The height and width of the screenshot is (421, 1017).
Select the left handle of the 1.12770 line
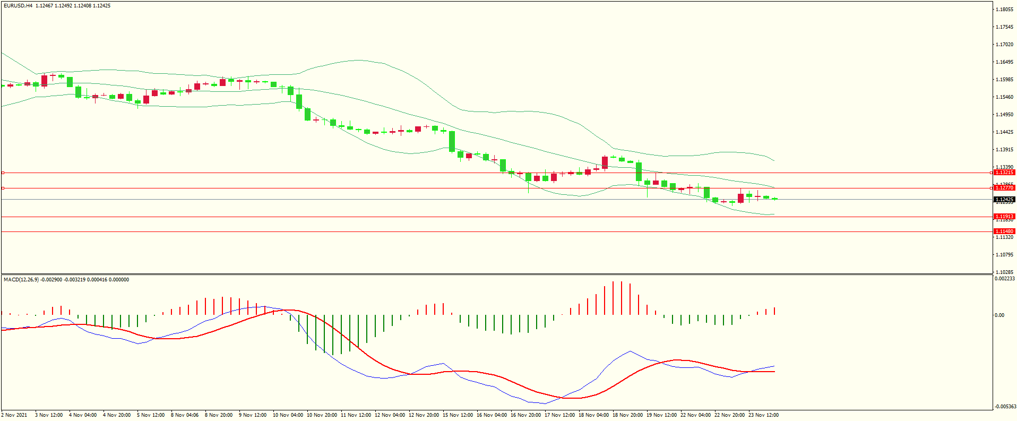tap(3, 188)
